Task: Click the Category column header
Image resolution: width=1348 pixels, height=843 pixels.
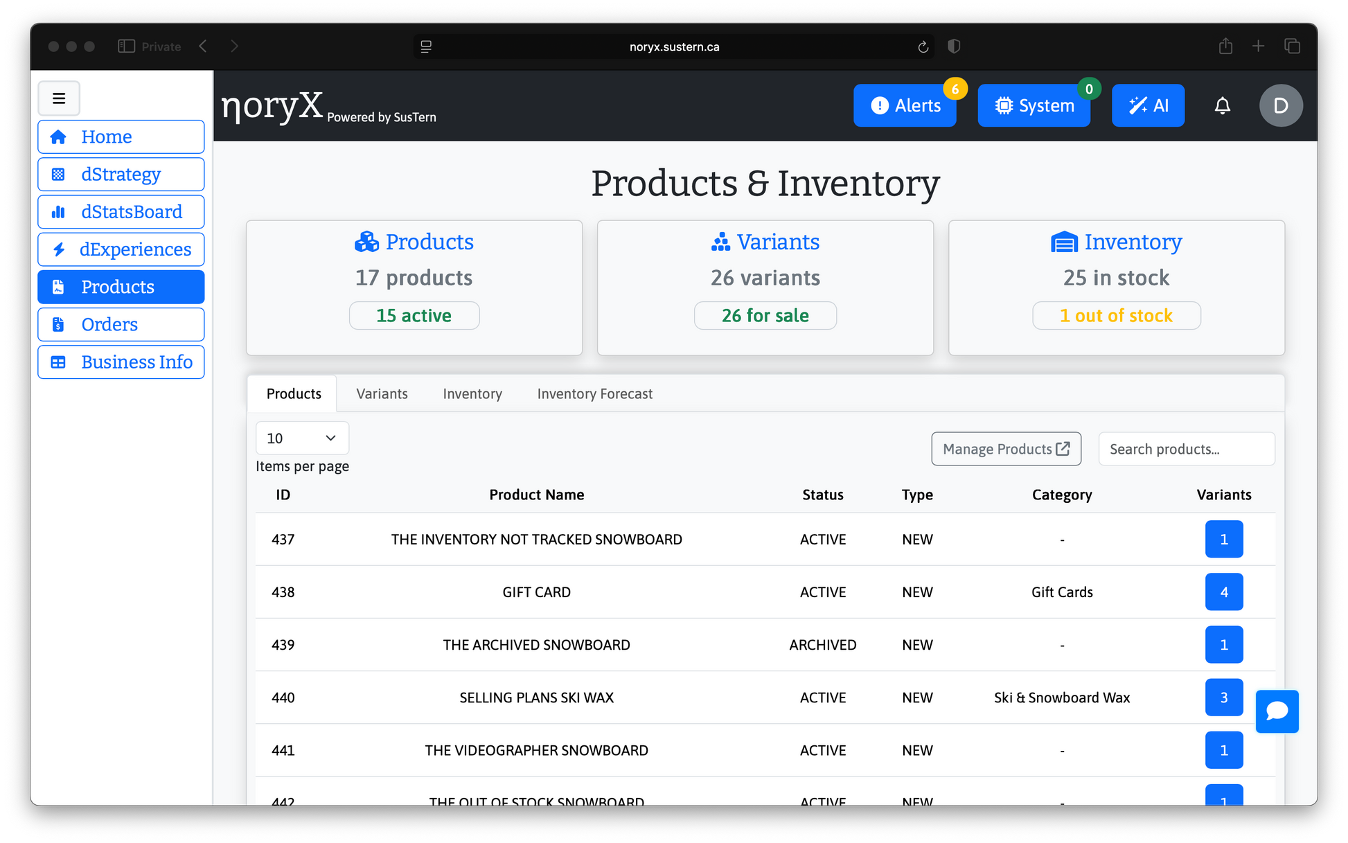Action: click(1062, 495)
